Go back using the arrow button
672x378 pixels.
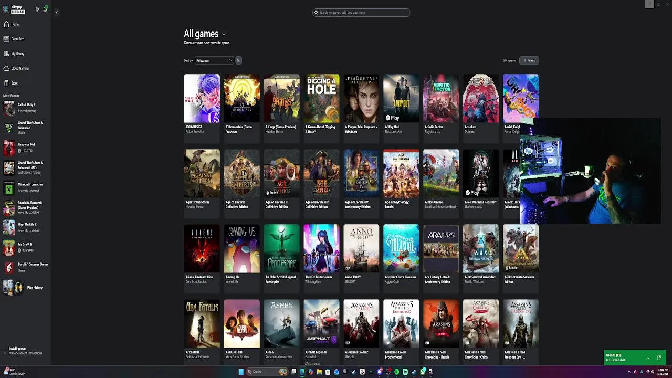(57, 13)
